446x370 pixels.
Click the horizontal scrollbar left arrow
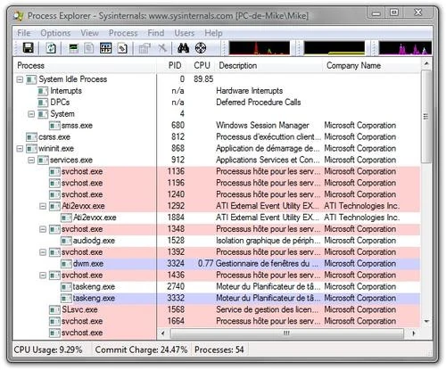[x=163, y=333]
